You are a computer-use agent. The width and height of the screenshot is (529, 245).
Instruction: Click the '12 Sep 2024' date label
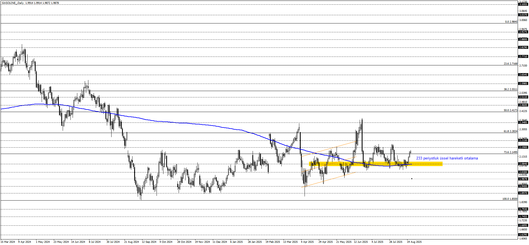point(149,242)
